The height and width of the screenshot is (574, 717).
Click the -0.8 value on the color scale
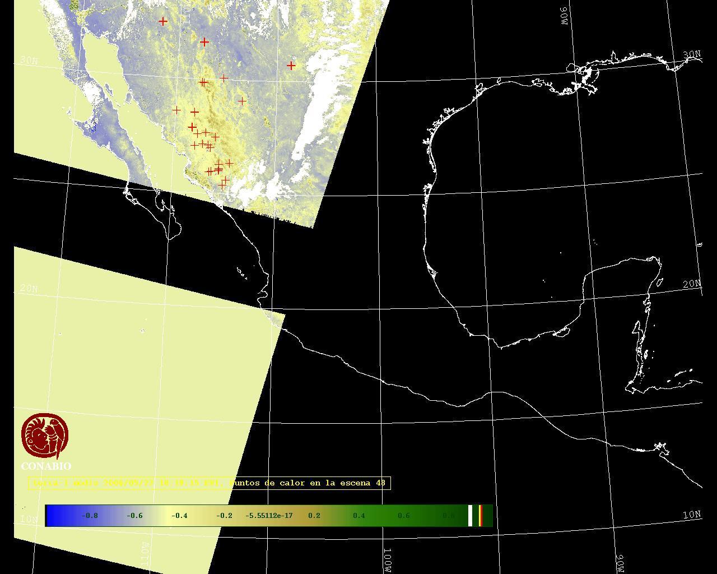[x=90, y=516]
